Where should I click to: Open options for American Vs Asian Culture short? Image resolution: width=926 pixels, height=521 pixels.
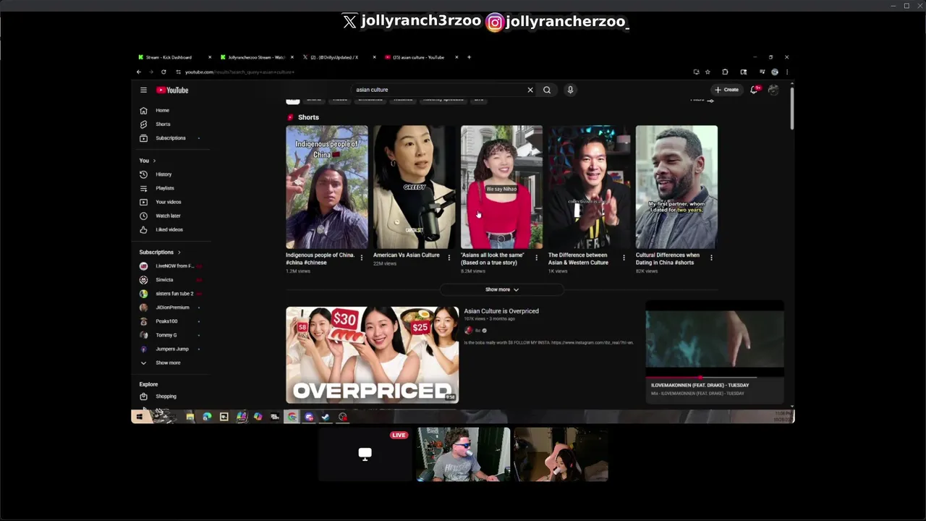(x=449, y=258)
